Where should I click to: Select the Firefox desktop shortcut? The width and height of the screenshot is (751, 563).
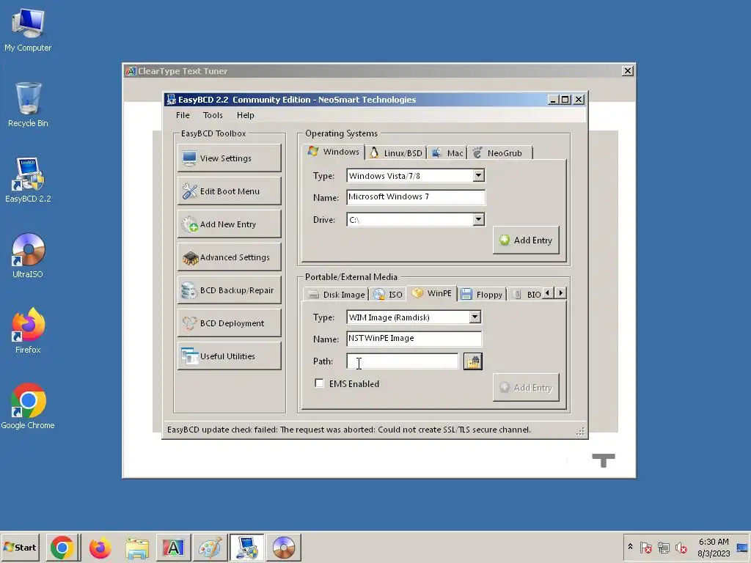28,331
